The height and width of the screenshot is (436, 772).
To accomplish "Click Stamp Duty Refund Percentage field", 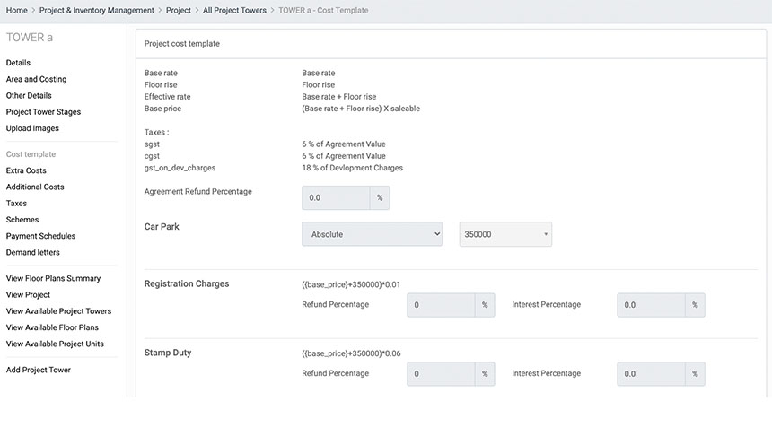I will click(441, 374).
